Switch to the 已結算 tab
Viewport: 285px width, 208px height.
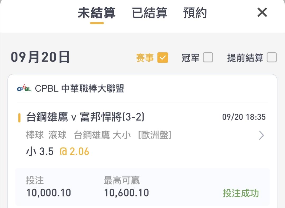point(149,13)
